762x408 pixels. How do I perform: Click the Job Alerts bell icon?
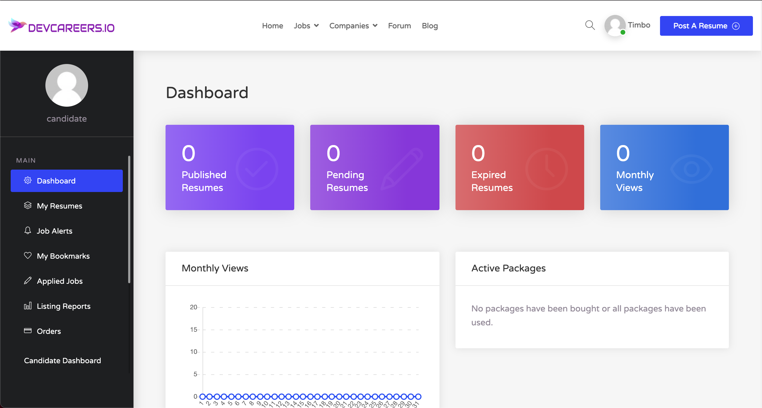28,230
